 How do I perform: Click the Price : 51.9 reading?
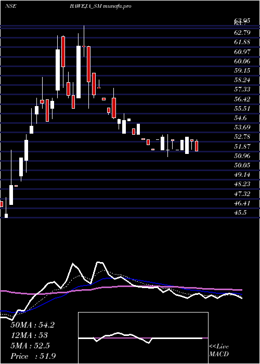pyautogui.click(x=33, y=356)
